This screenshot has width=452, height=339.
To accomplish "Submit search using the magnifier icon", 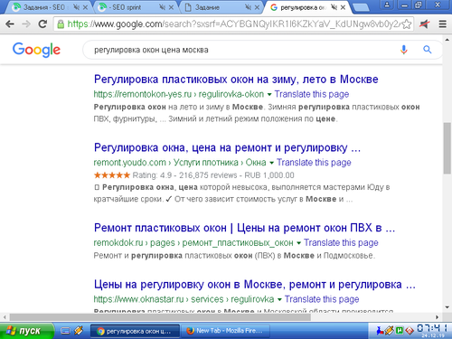I will (x=428, y=50).
